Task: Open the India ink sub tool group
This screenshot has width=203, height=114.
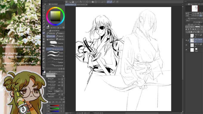Action: click(60, 36)
